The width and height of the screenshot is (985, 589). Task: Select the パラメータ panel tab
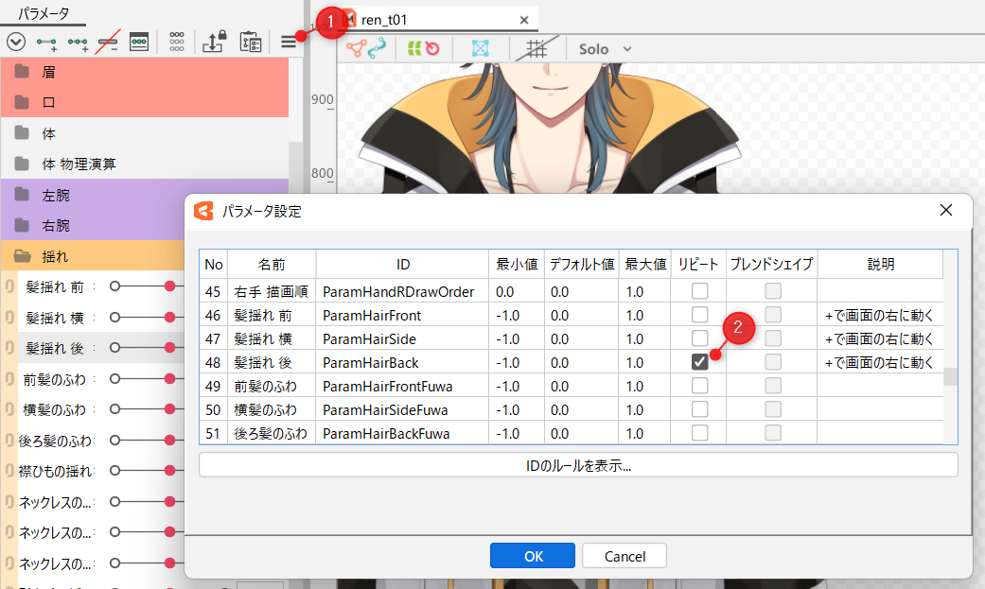click(x=44, y=13)
